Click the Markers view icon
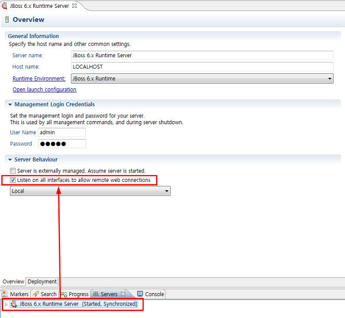This screenshot has width=345, height=318. (x=5, y=294)
